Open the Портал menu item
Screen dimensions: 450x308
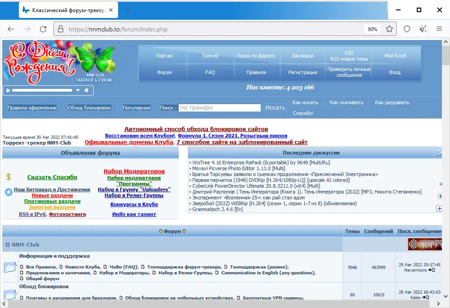(x=164, y=56)
